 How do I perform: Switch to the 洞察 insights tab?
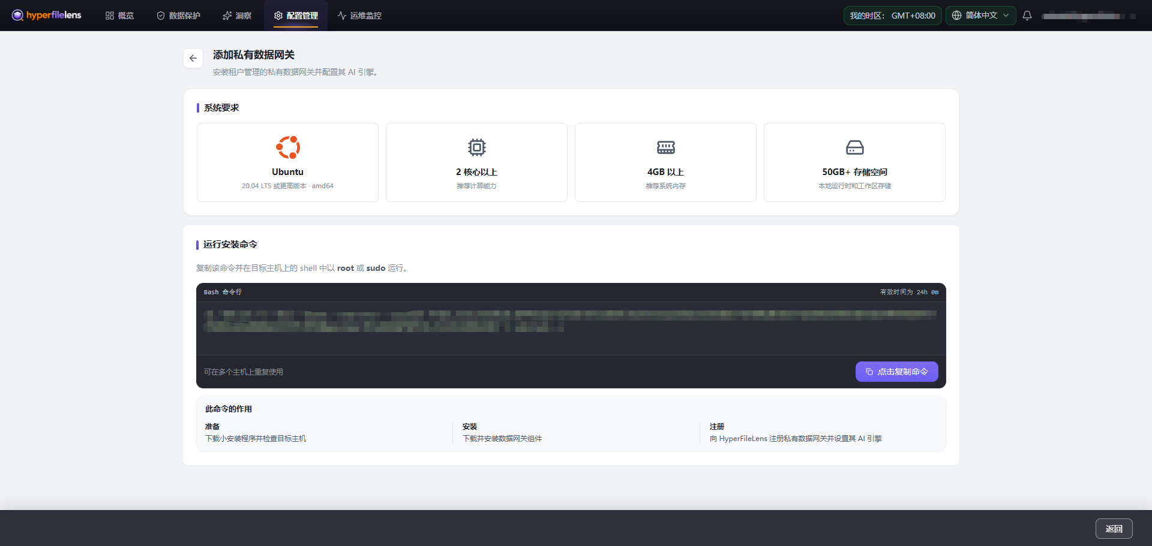(237, 16)
